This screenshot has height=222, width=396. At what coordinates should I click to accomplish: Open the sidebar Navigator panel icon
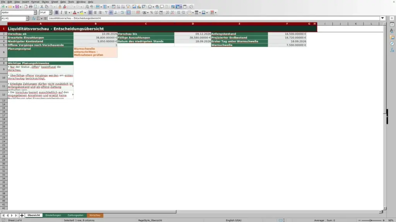(x=392, y=44)
